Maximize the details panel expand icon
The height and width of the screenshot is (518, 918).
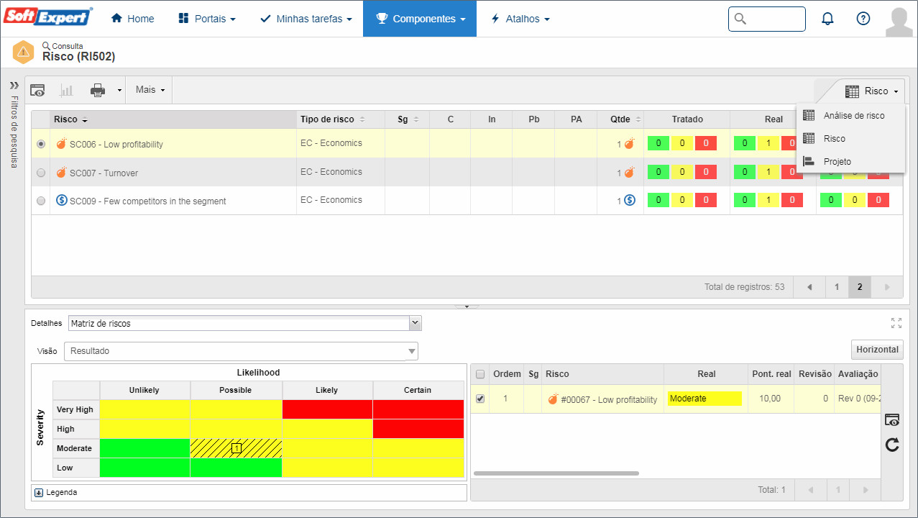896,323
